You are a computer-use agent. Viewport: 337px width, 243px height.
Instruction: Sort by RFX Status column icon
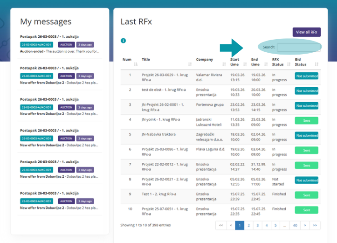(x=289, y=64)
